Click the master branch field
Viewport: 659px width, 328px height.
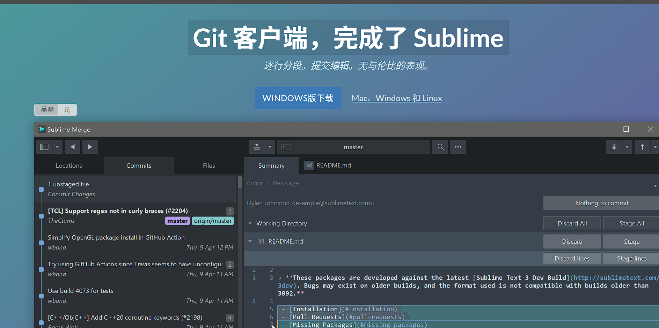tap(353, 147)
